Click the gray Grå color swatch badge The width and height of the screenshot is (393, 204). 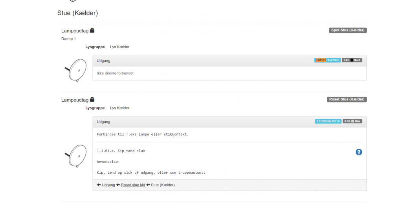click(352, 122)
